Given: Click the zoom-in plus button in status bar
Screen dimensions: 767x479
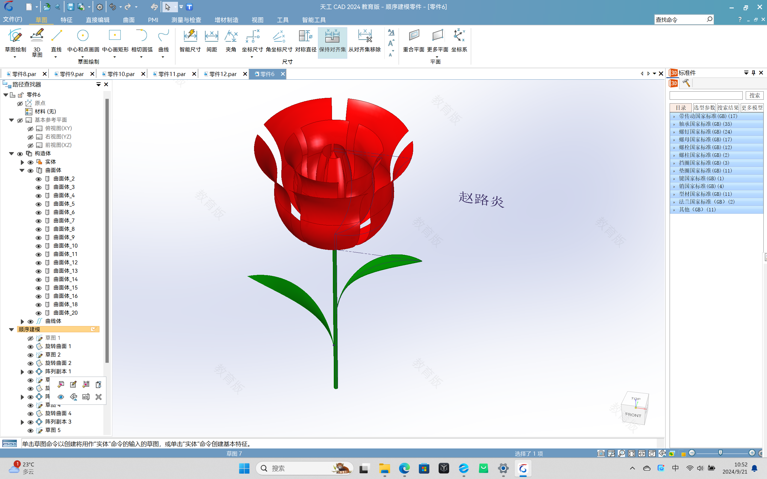Looking at the screenshot, I should (752, 453).
